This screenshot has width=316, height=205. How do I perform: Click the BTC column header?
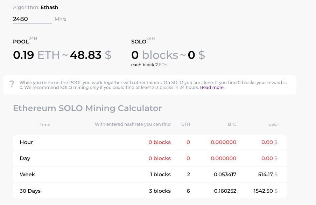(x=232, y=124)
